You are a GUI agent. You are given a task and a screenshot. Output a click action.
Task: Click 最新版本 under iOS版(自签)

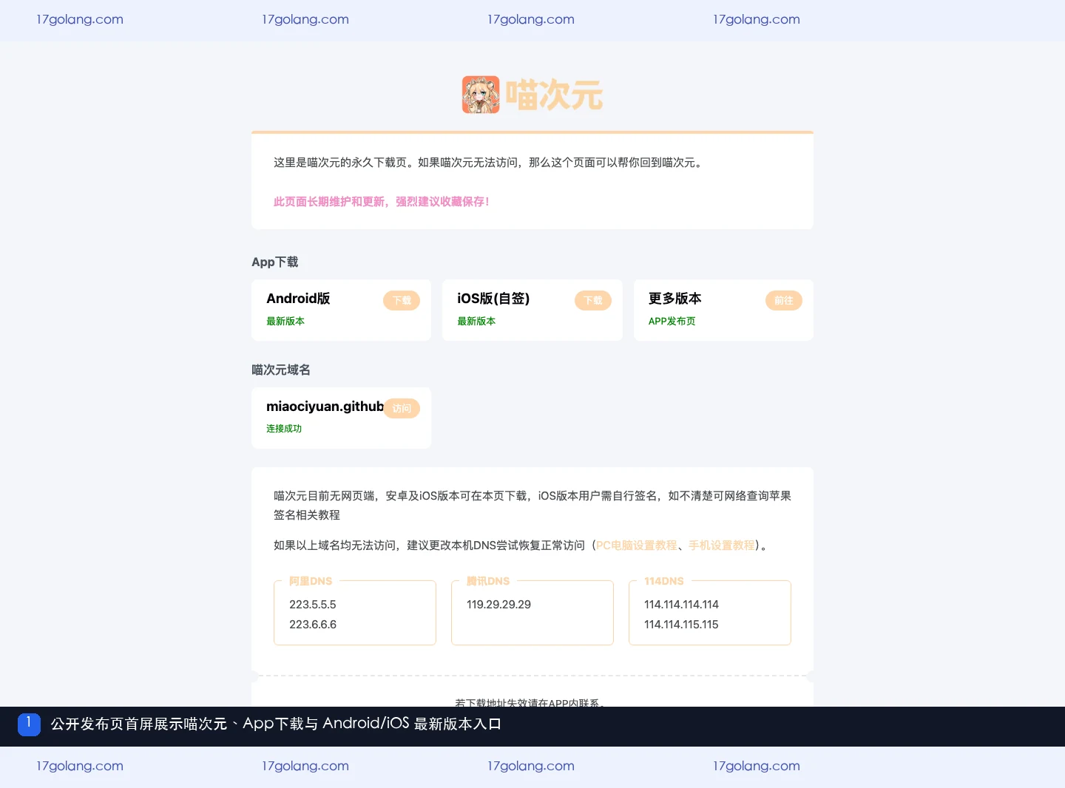(476, 322)
